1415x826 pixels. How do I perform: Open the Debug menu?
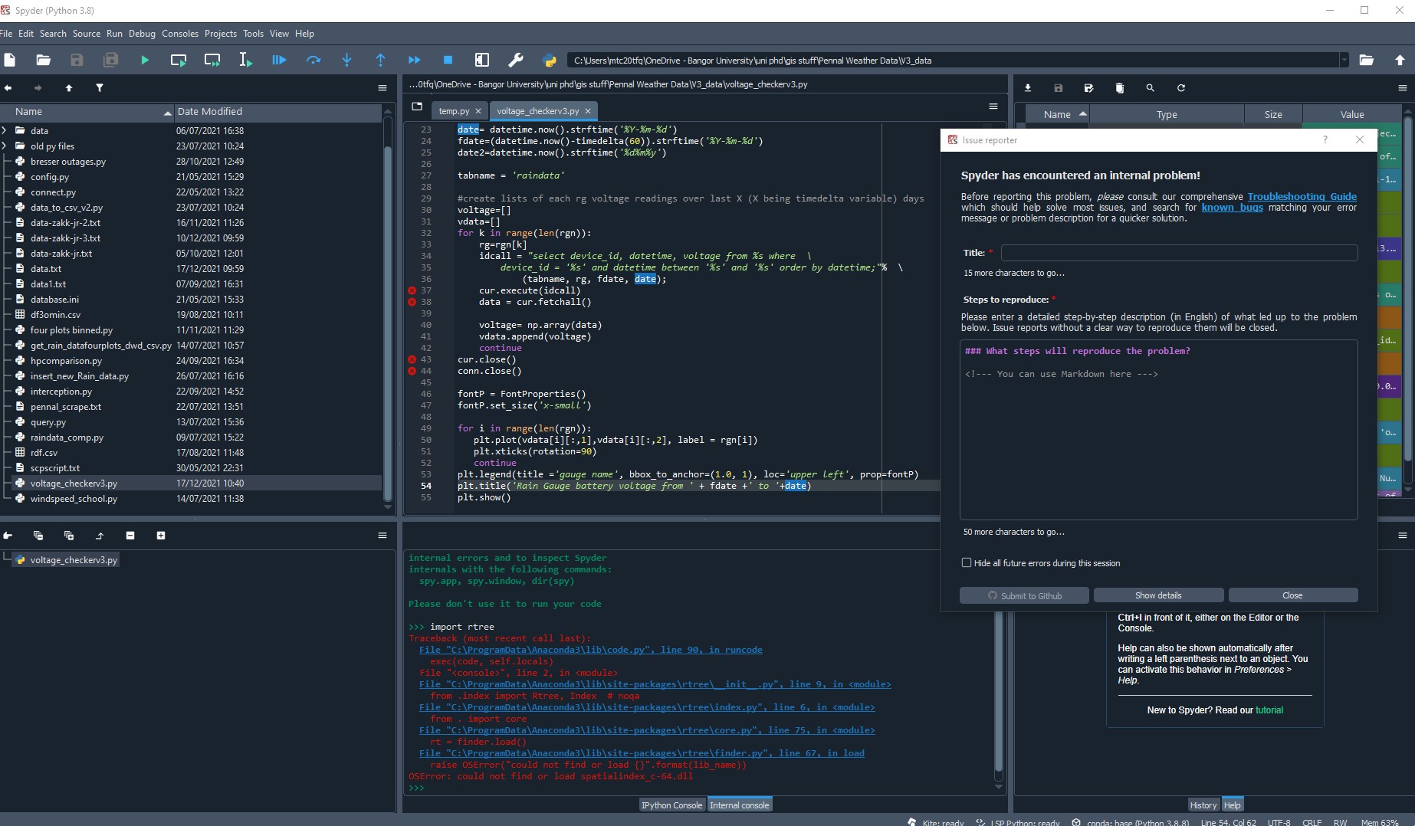[141, 33]
